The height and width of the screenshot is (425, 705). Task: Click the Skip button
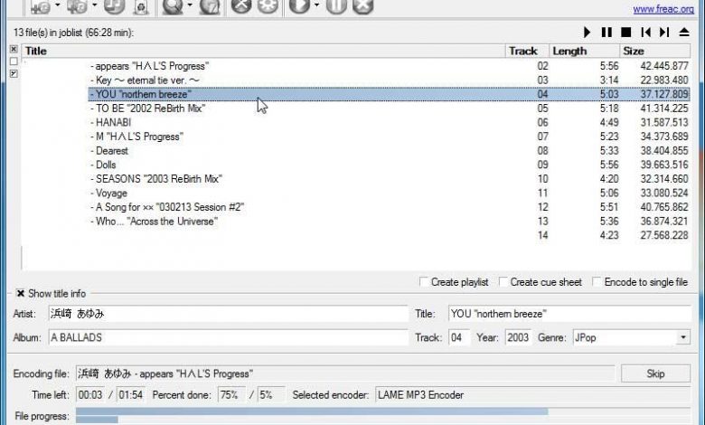pyautogui.click(x=655, y=373)
